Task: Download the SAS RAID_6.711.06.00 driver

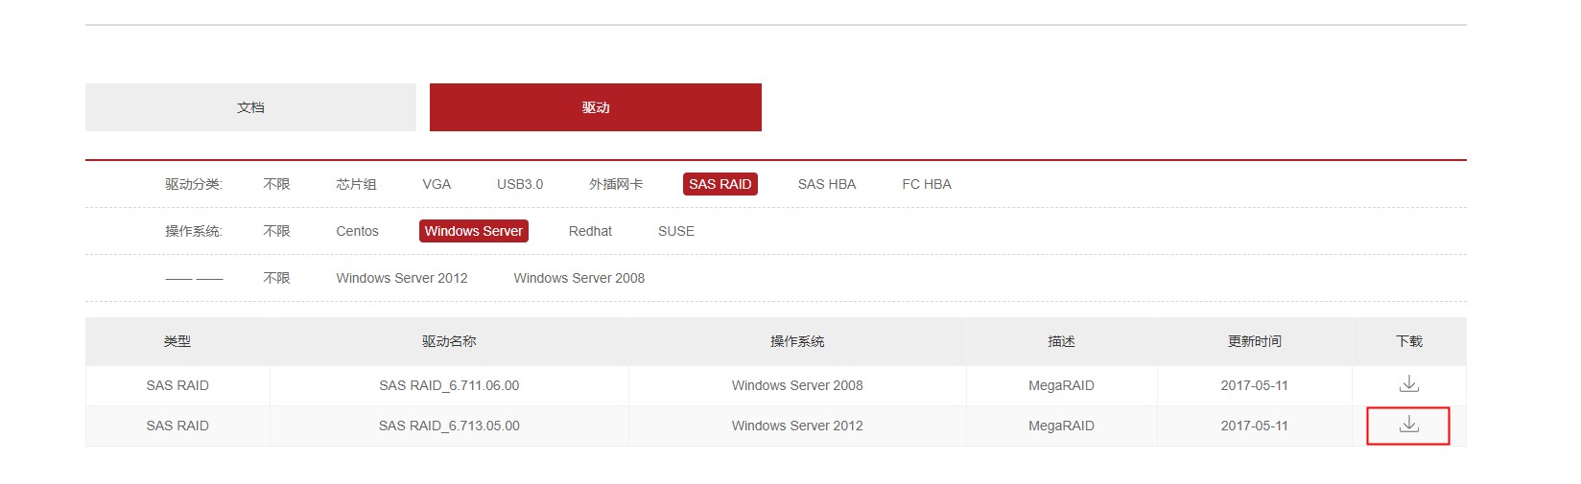Action: 1408,384
